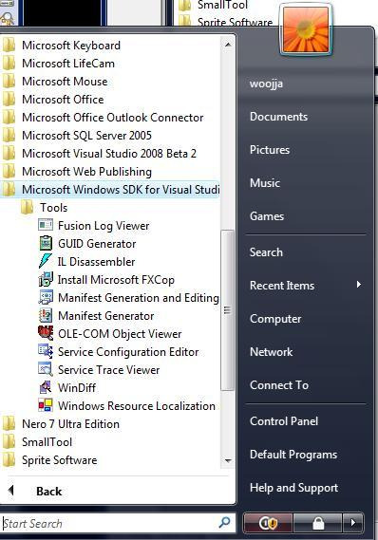The width and height of the screenshot is (378, 540).
Task: Click the Microsoft Office folder icon
Action: click(9, 100)
